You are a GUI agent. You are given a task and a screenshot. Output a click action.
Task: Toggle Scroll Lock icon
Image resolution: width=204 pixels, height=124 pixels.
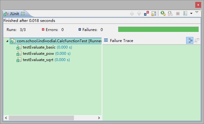pyautogui.click(x=154, y=13)
